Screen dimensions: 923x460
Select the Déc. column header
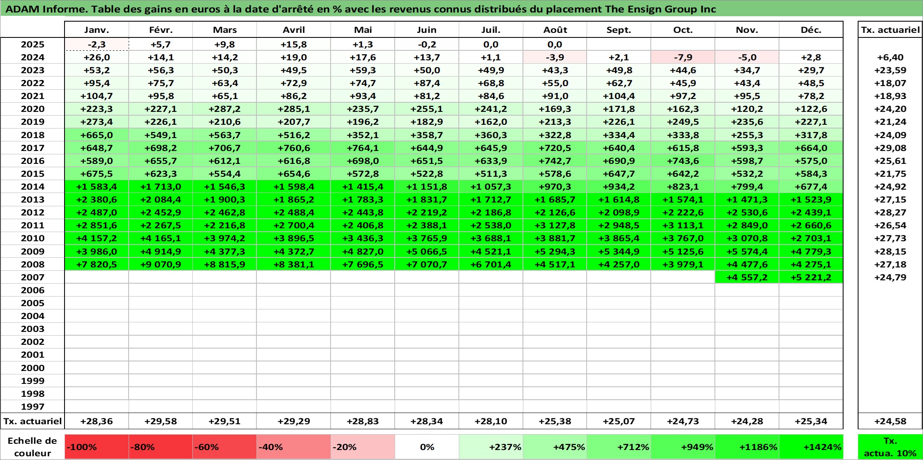[x=811, y=30]
